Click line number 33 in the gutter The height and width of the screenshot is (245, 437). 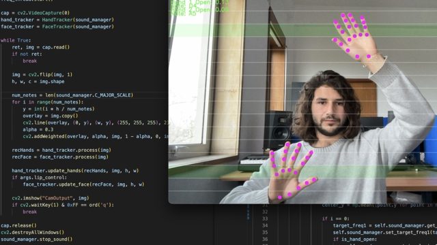tap(265, 218)
